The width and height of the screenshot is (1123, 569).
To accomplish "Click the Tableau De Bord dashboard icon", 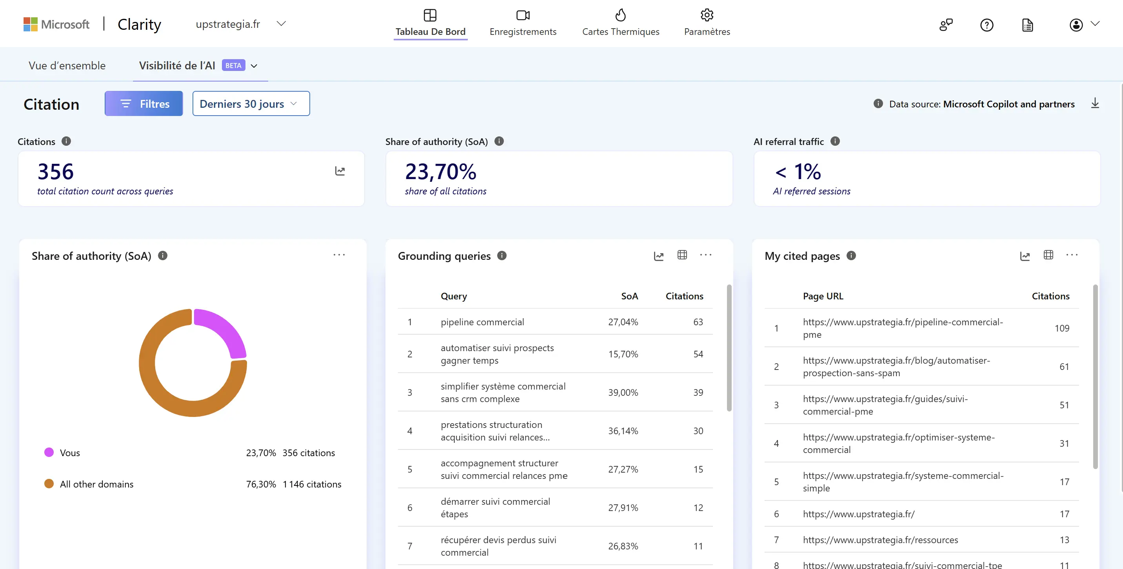I will coord(430,15).
